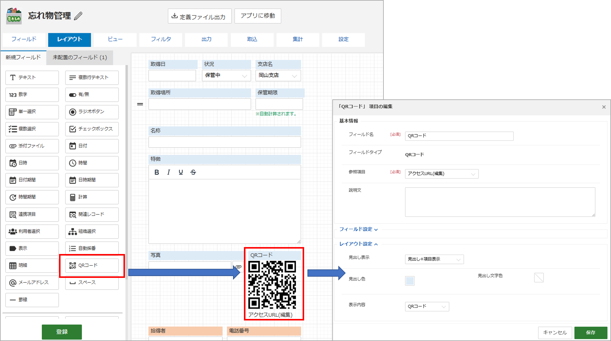
Task: Open the 表示内容 dropdown
Action: pyautogui.click(x=427, y=307)
